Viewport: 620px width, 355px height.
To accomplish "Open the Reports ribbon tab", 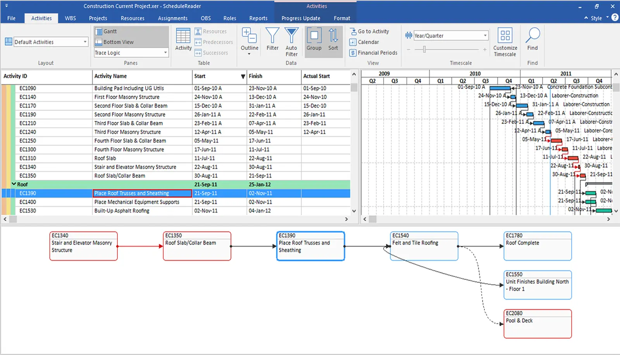I will 258,18.
